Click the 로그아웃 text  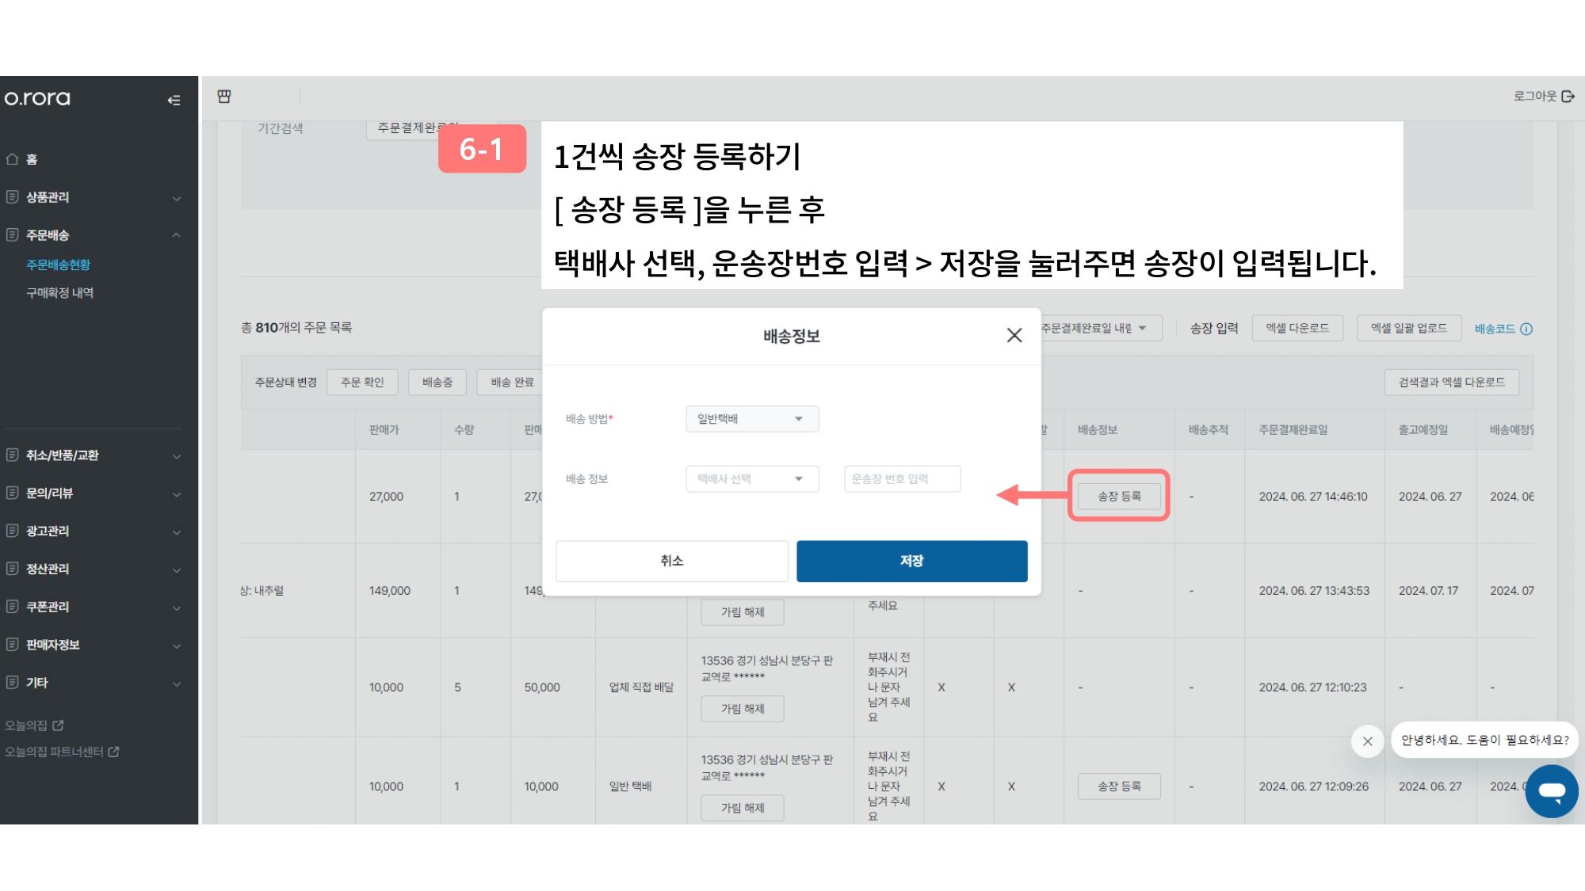pyautogui.click(x=1535, y=96)
